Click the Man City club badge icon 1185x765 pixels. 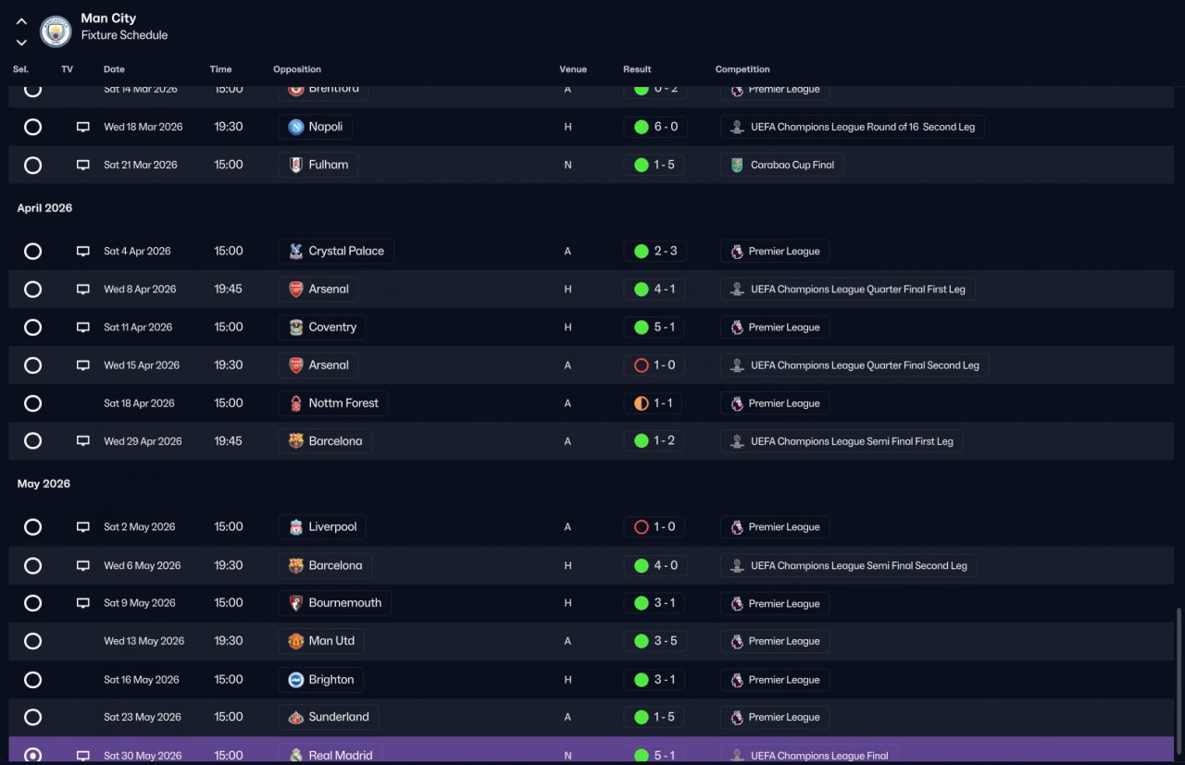point(56,31)
